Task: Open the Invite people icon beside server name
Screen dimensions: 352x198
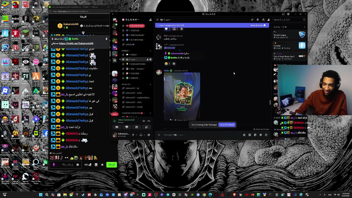Action: (150, 20)
